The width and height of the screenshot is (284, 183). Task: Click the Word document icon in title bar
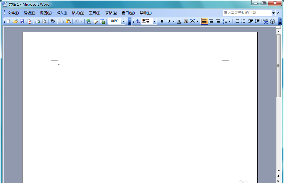(x=5, y=4)
